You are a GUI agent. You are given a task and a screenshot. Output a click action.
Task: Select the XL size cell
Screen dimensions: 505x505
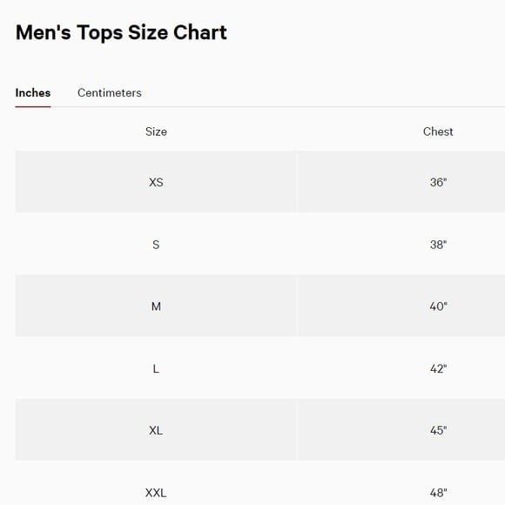tap(156, 430)
